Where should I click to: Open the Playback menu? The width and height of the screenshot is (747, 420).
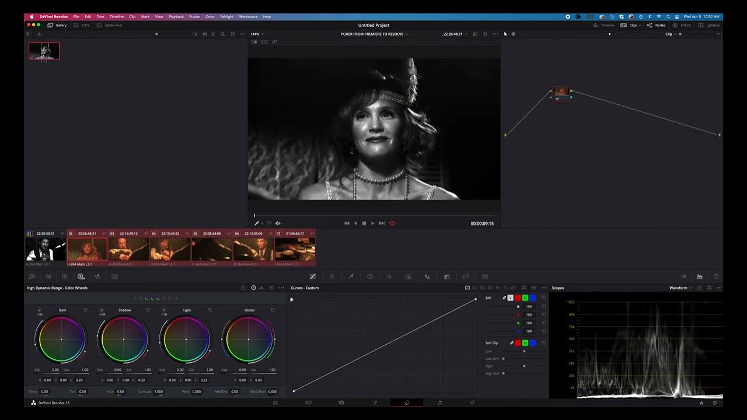click(x=176, y=16)
